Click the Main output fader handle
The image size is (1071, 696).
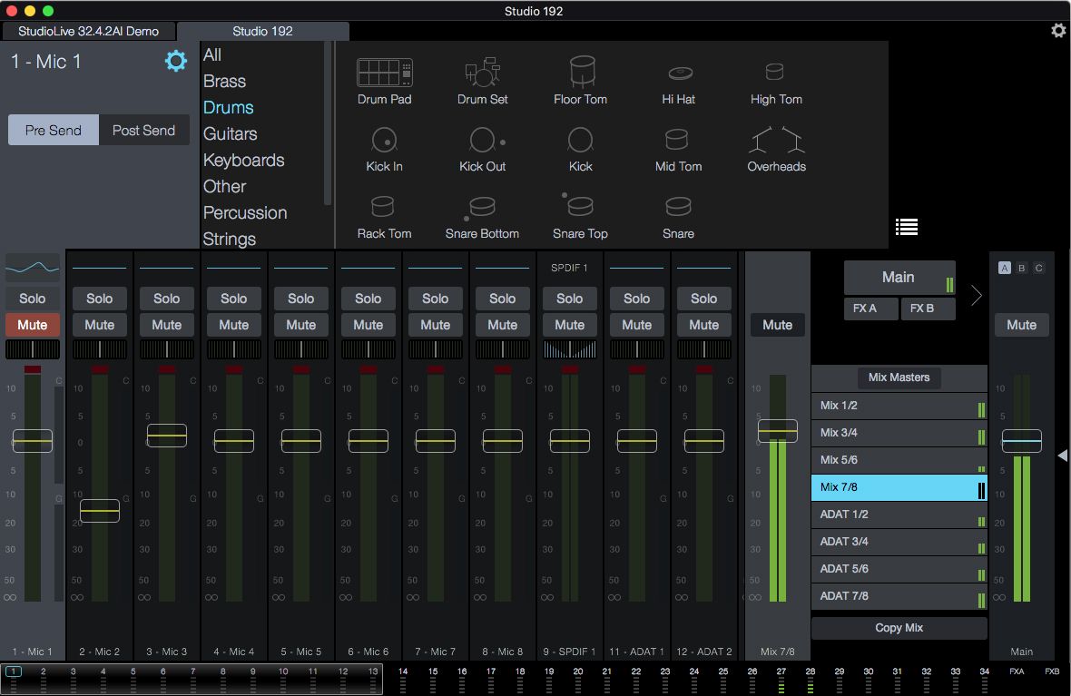1021,440
